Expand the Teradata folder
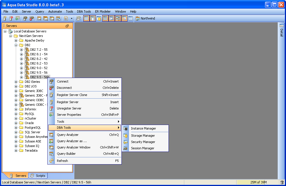 [16, 150]
